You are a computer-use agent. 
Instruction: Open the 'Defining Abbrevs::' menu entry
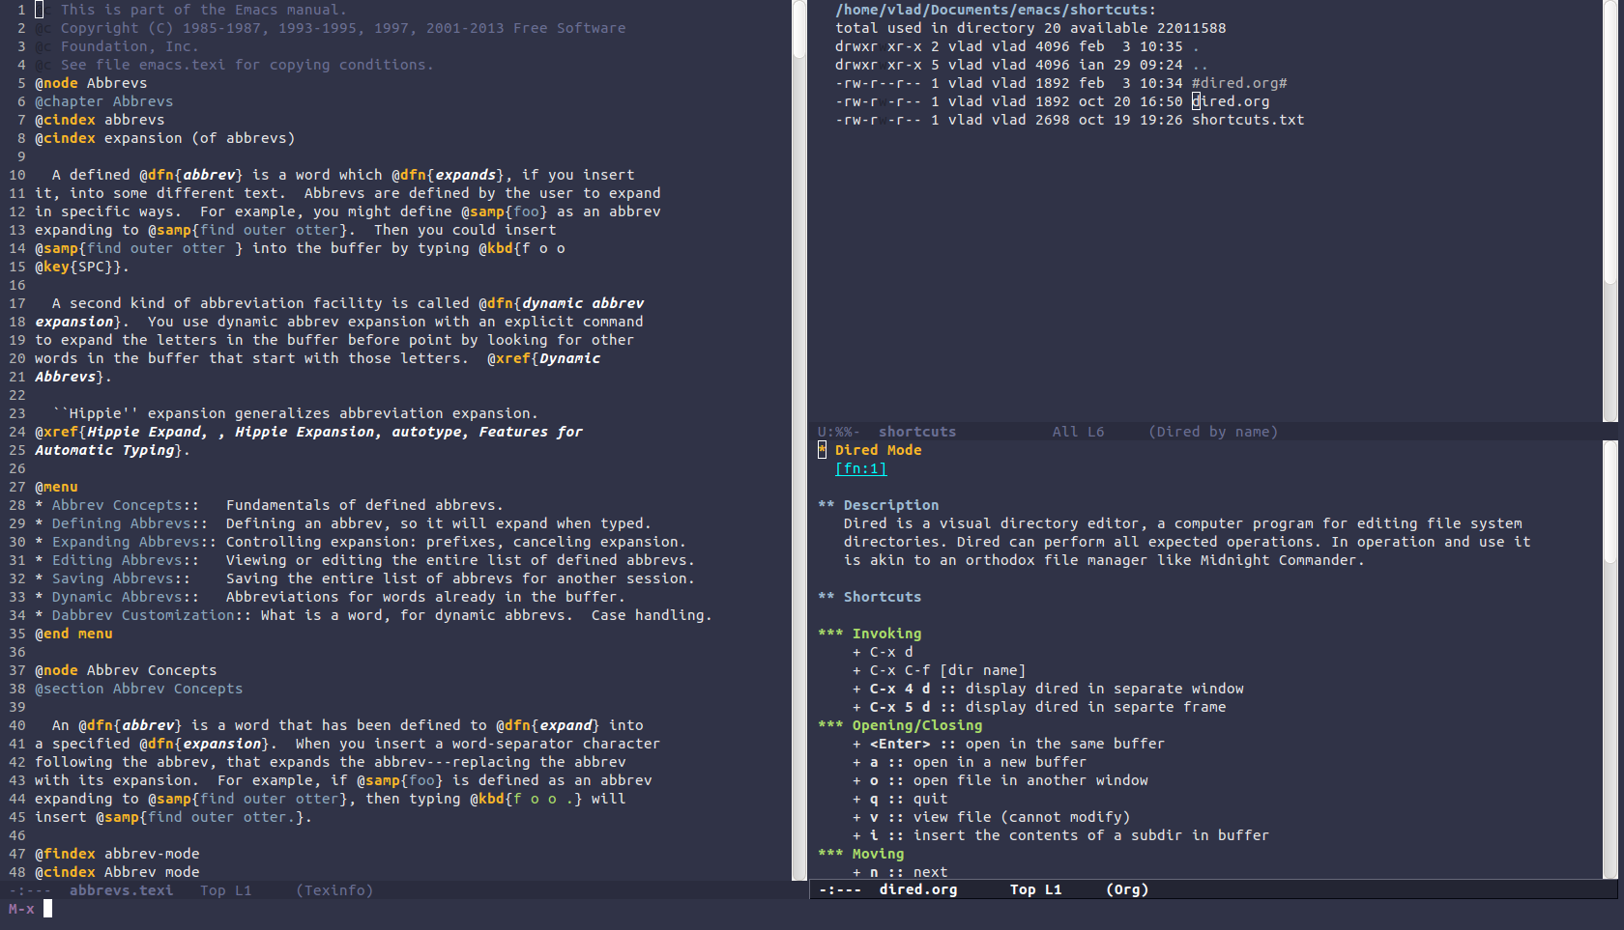tap(129, 523)
